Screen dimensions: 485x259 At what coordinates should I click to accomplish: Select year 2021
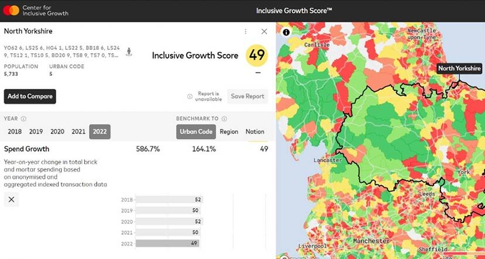tap(78, 131)
